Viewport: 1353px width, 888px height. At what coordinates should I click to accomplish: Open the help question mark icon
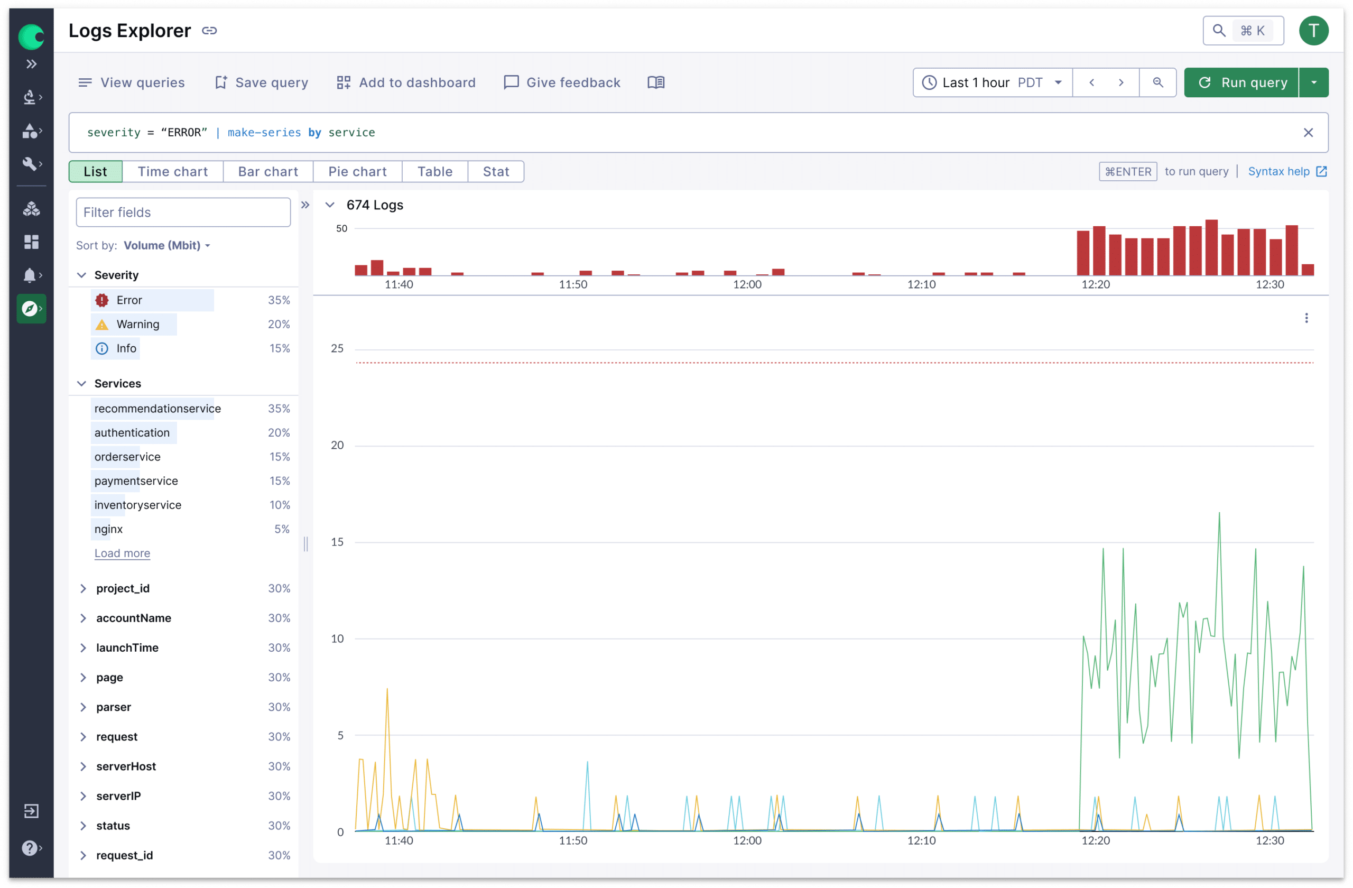[31, 848]
